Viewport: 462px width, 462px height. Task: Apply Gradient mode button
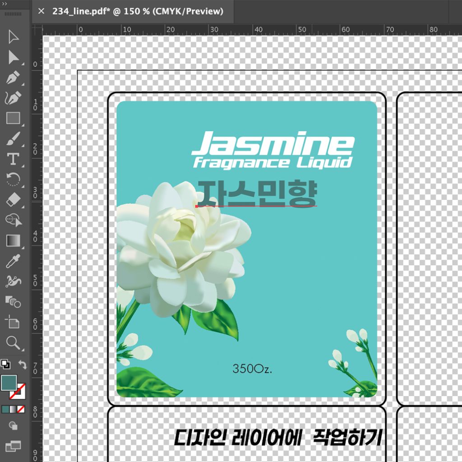(13, 409)
